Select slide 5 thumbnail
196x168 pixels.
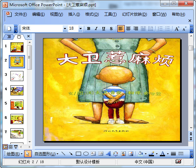pyautogui.click(x=17, y=105)
